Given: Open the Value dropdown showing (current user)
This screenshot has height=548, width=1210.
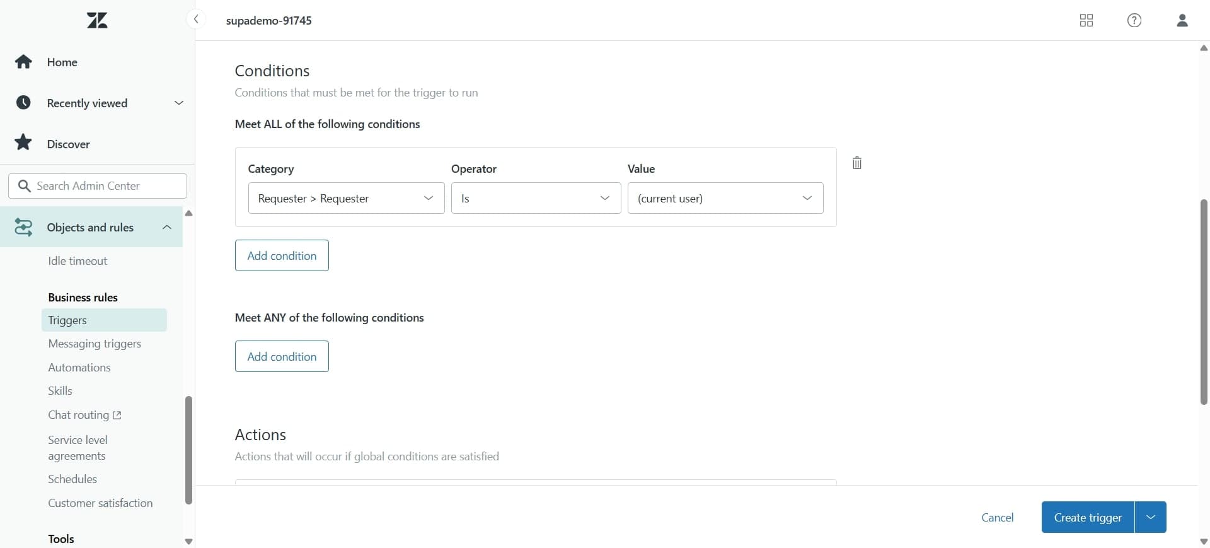Looking at the screenshot, I should pos(725,198).
